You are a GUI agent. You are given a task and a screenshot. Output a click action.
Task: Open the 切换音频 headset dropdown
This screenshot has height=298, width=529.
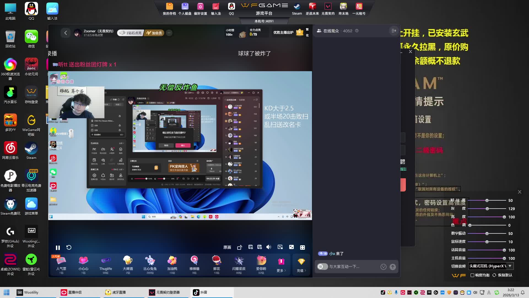click(510, 266)
